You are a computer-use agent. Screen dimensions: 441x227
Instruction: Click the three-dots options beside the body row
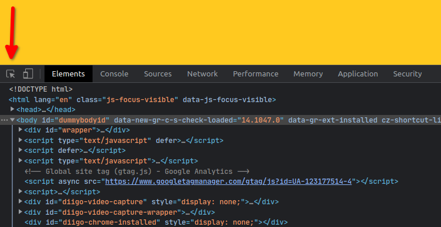click(x=4, y=120)
